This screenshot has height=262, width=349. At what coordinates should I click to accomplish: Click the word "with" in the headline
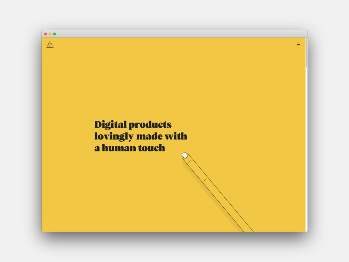pos(176,136)
